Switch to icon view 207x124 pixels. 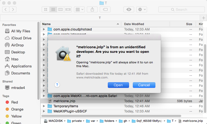(46, 9)
